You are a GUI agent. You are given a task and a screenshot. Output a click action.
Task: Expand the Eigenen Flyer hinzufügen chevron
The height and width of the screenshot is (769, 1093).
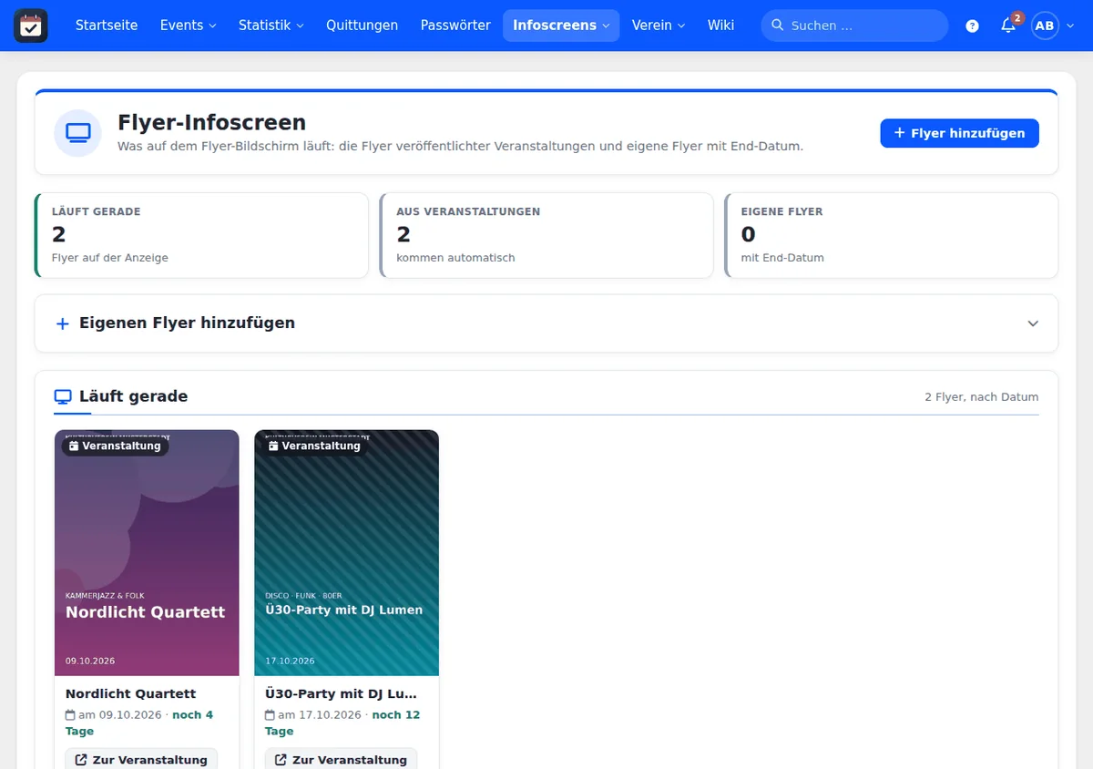click(x=1033, y=323)
